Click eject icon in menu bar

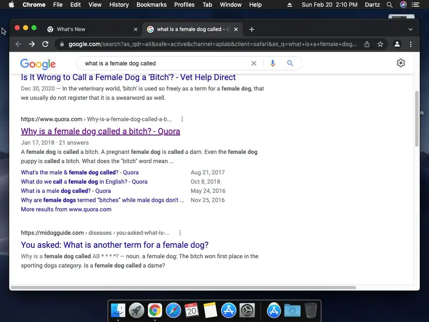pyautogui.click(x=289, y=5)
